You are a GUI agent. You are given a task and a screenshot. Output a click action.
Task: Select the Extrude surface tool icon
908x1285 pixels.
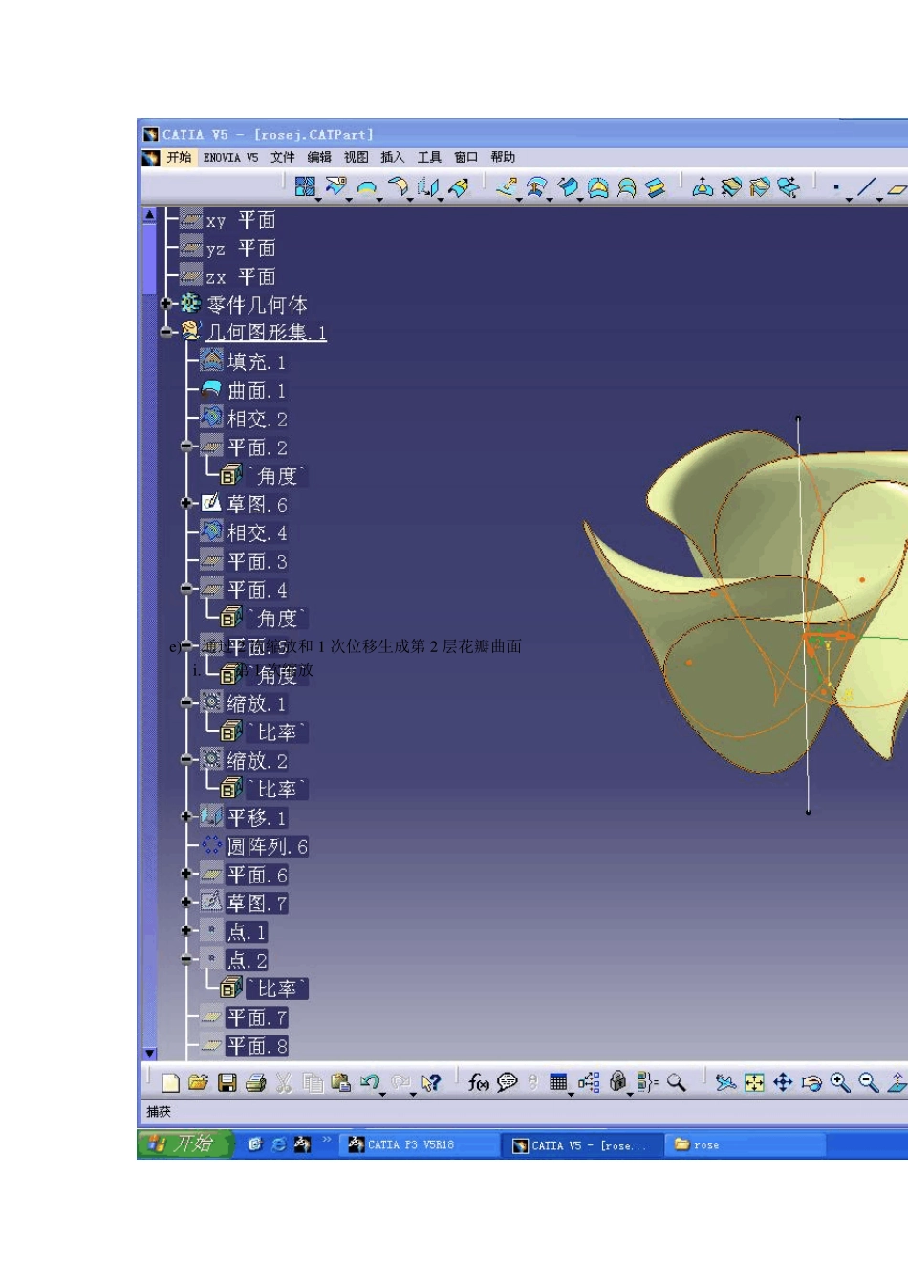coord(508,187)
